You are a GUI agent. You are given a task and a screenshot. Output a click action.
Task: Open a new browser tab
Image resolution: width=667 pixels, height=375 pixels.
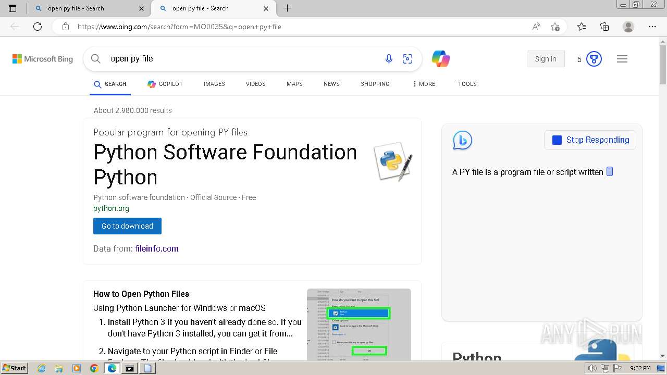point(287,8)
